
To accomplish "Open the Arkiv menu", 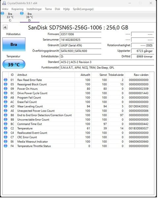I will click(x=5, y=9).
